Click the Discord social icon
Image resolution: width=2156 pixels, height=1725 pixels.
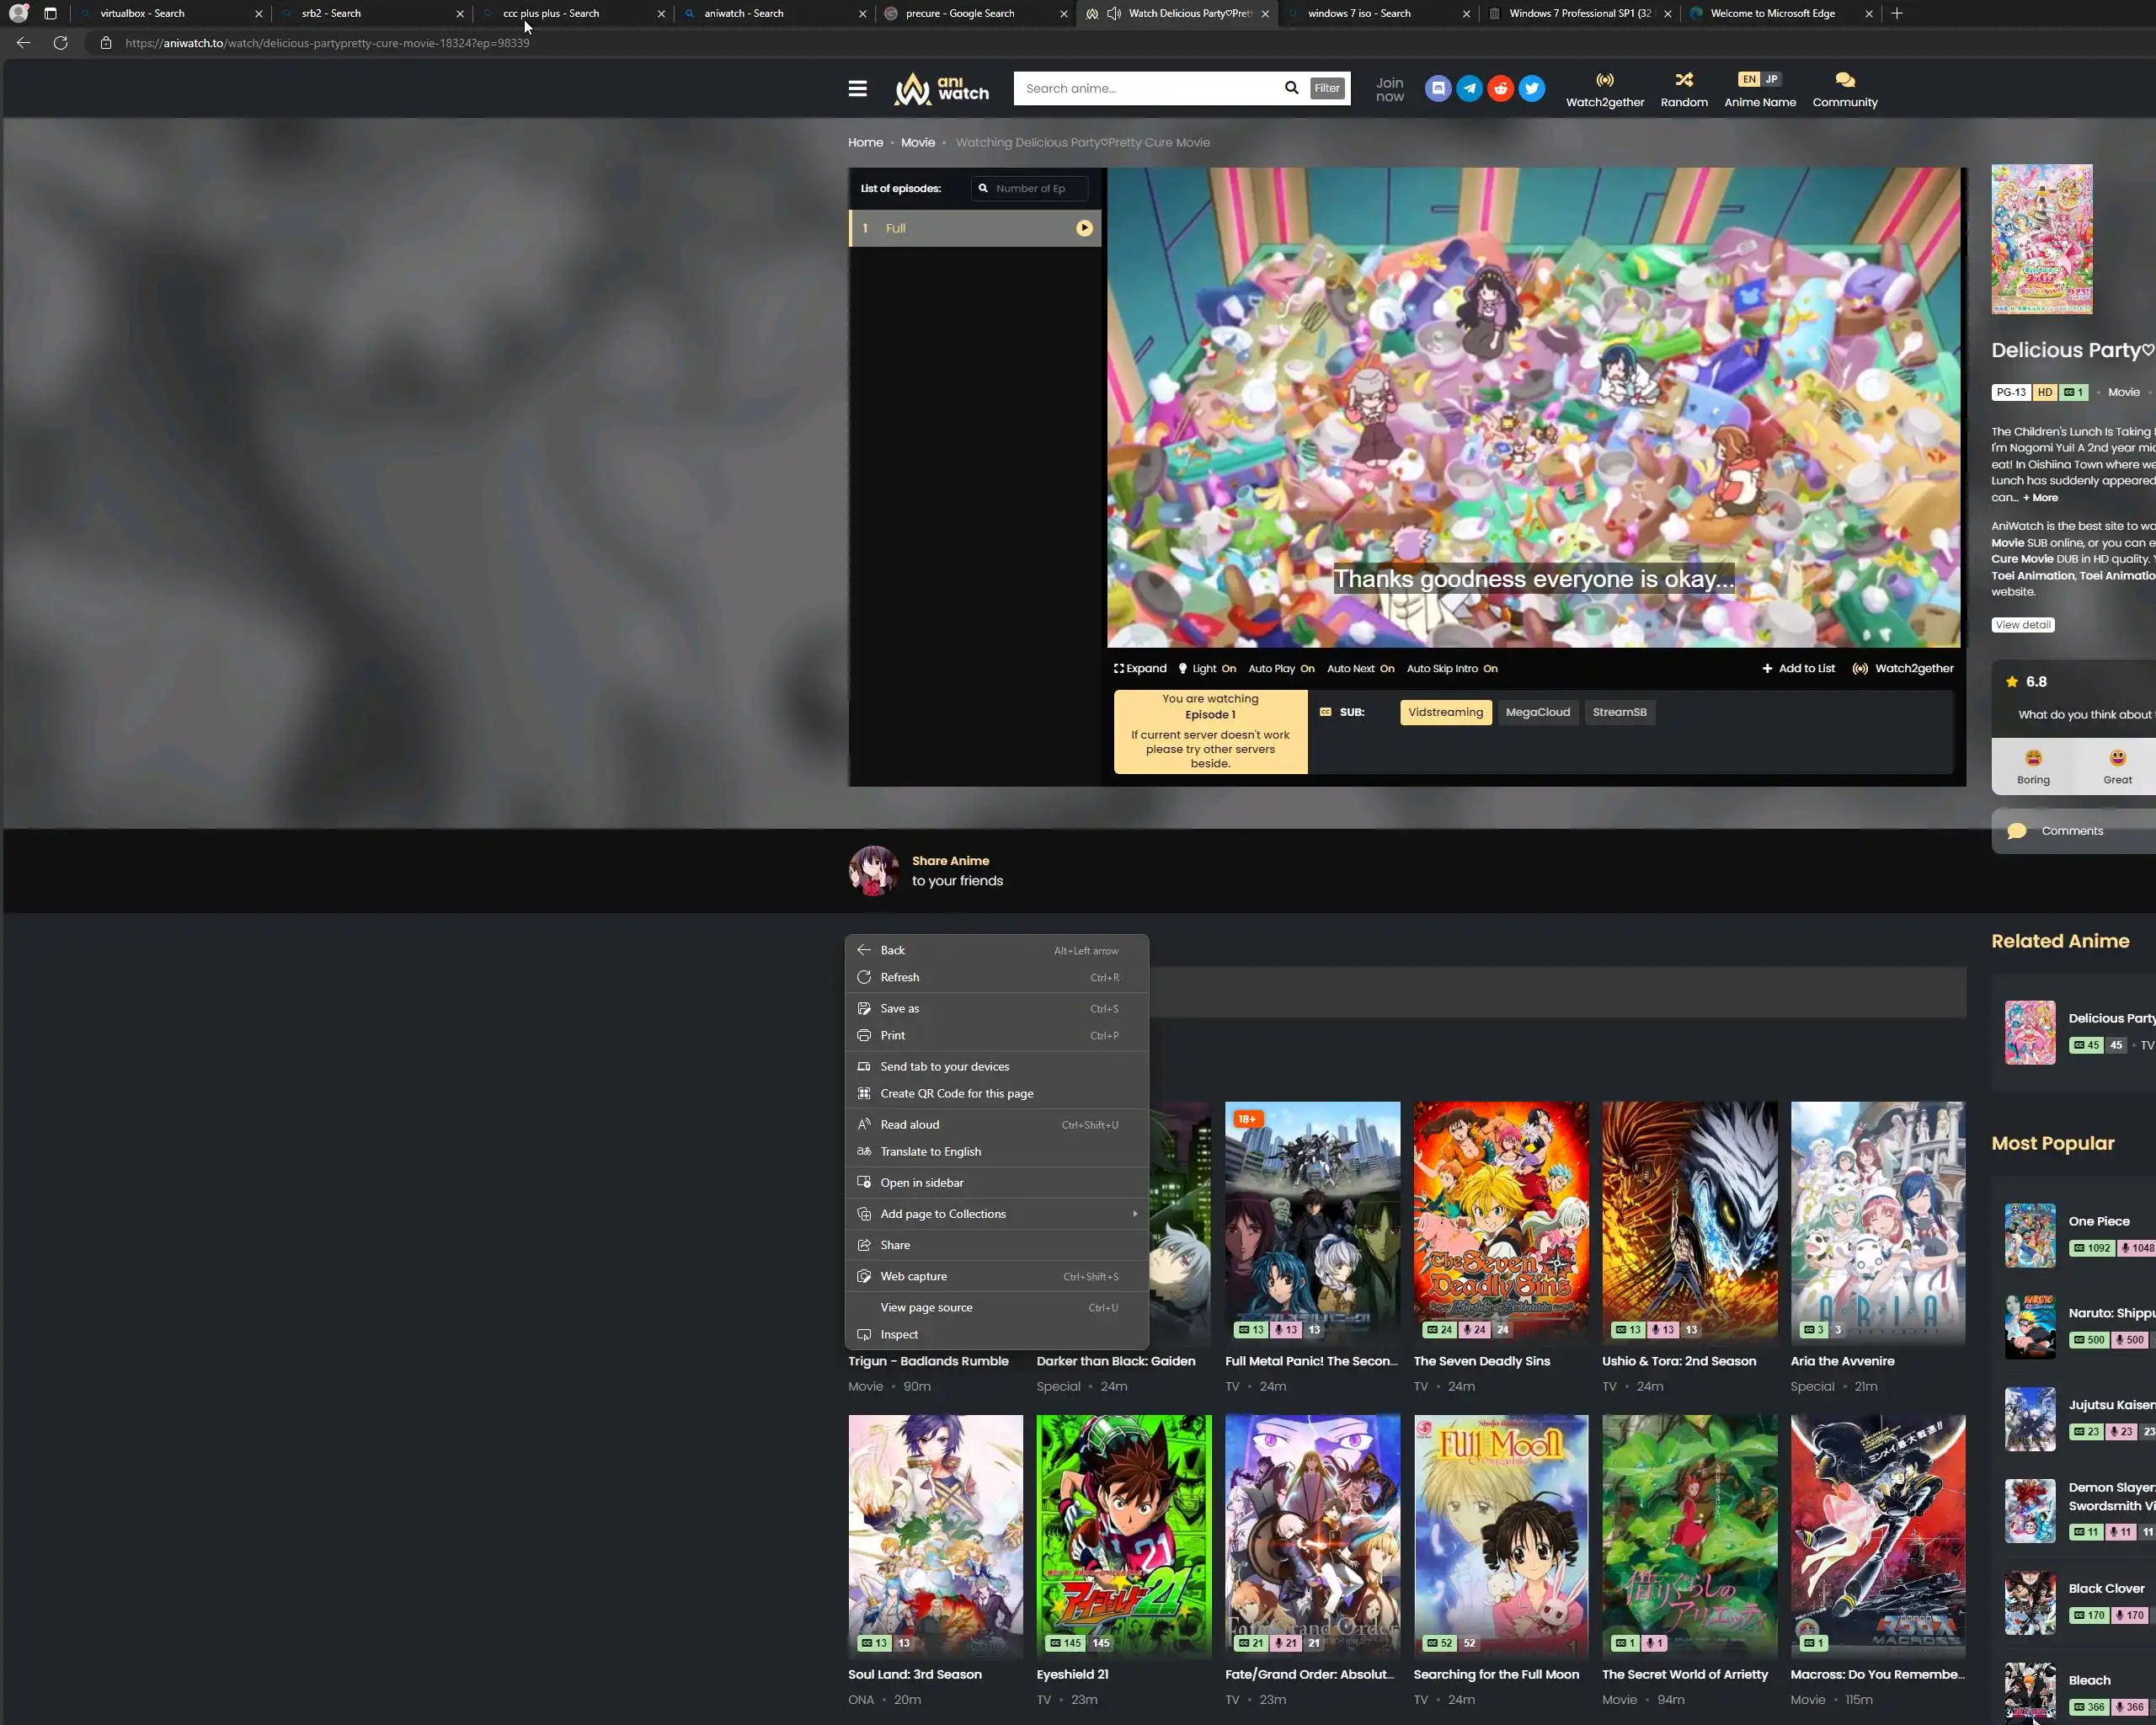point(1437,89)
